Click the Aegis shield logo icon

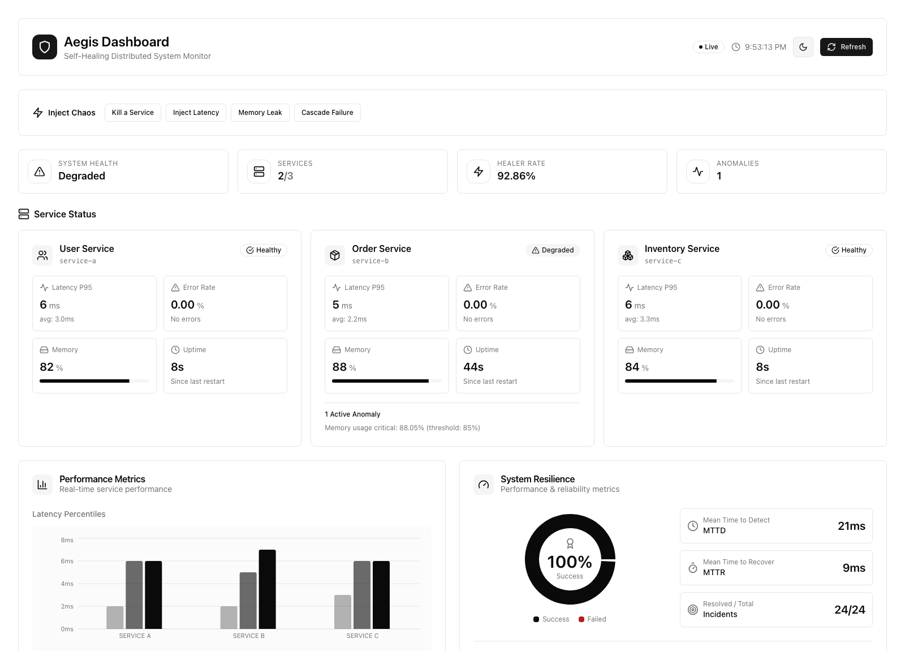pos(45,47)
